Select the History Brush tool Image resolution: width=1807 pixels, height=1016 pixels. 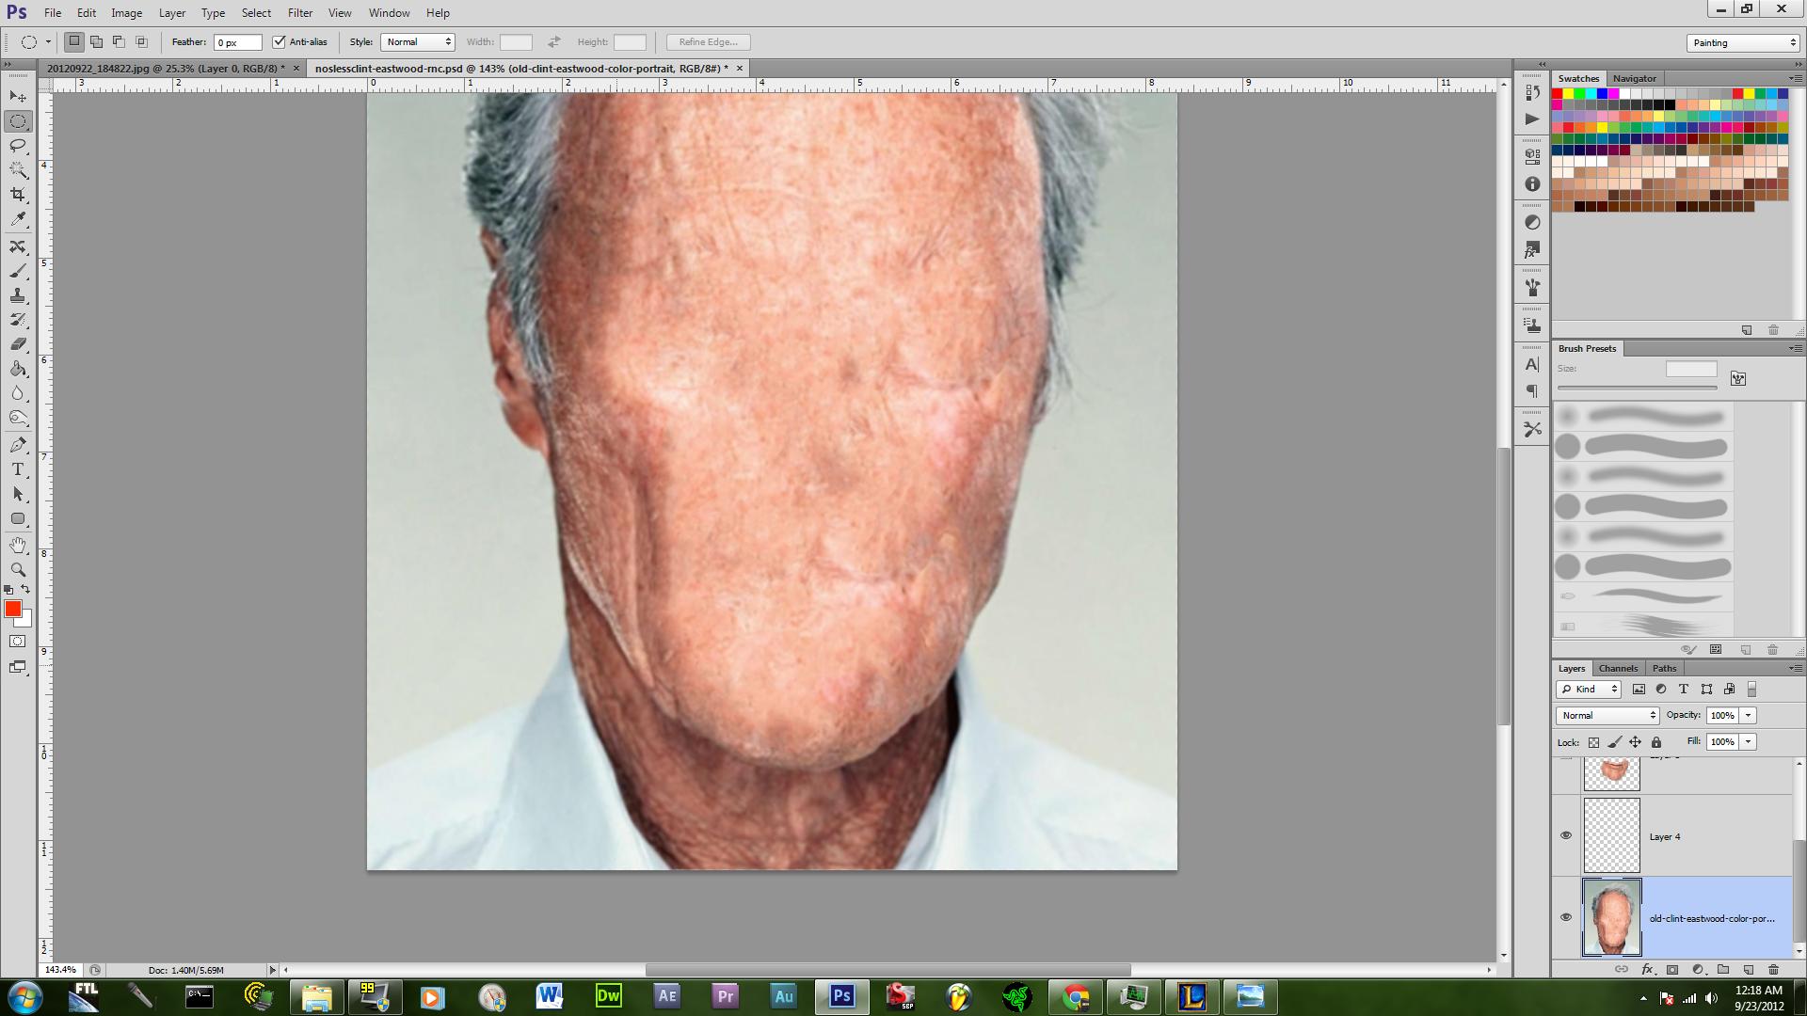(x=18, y=320)
